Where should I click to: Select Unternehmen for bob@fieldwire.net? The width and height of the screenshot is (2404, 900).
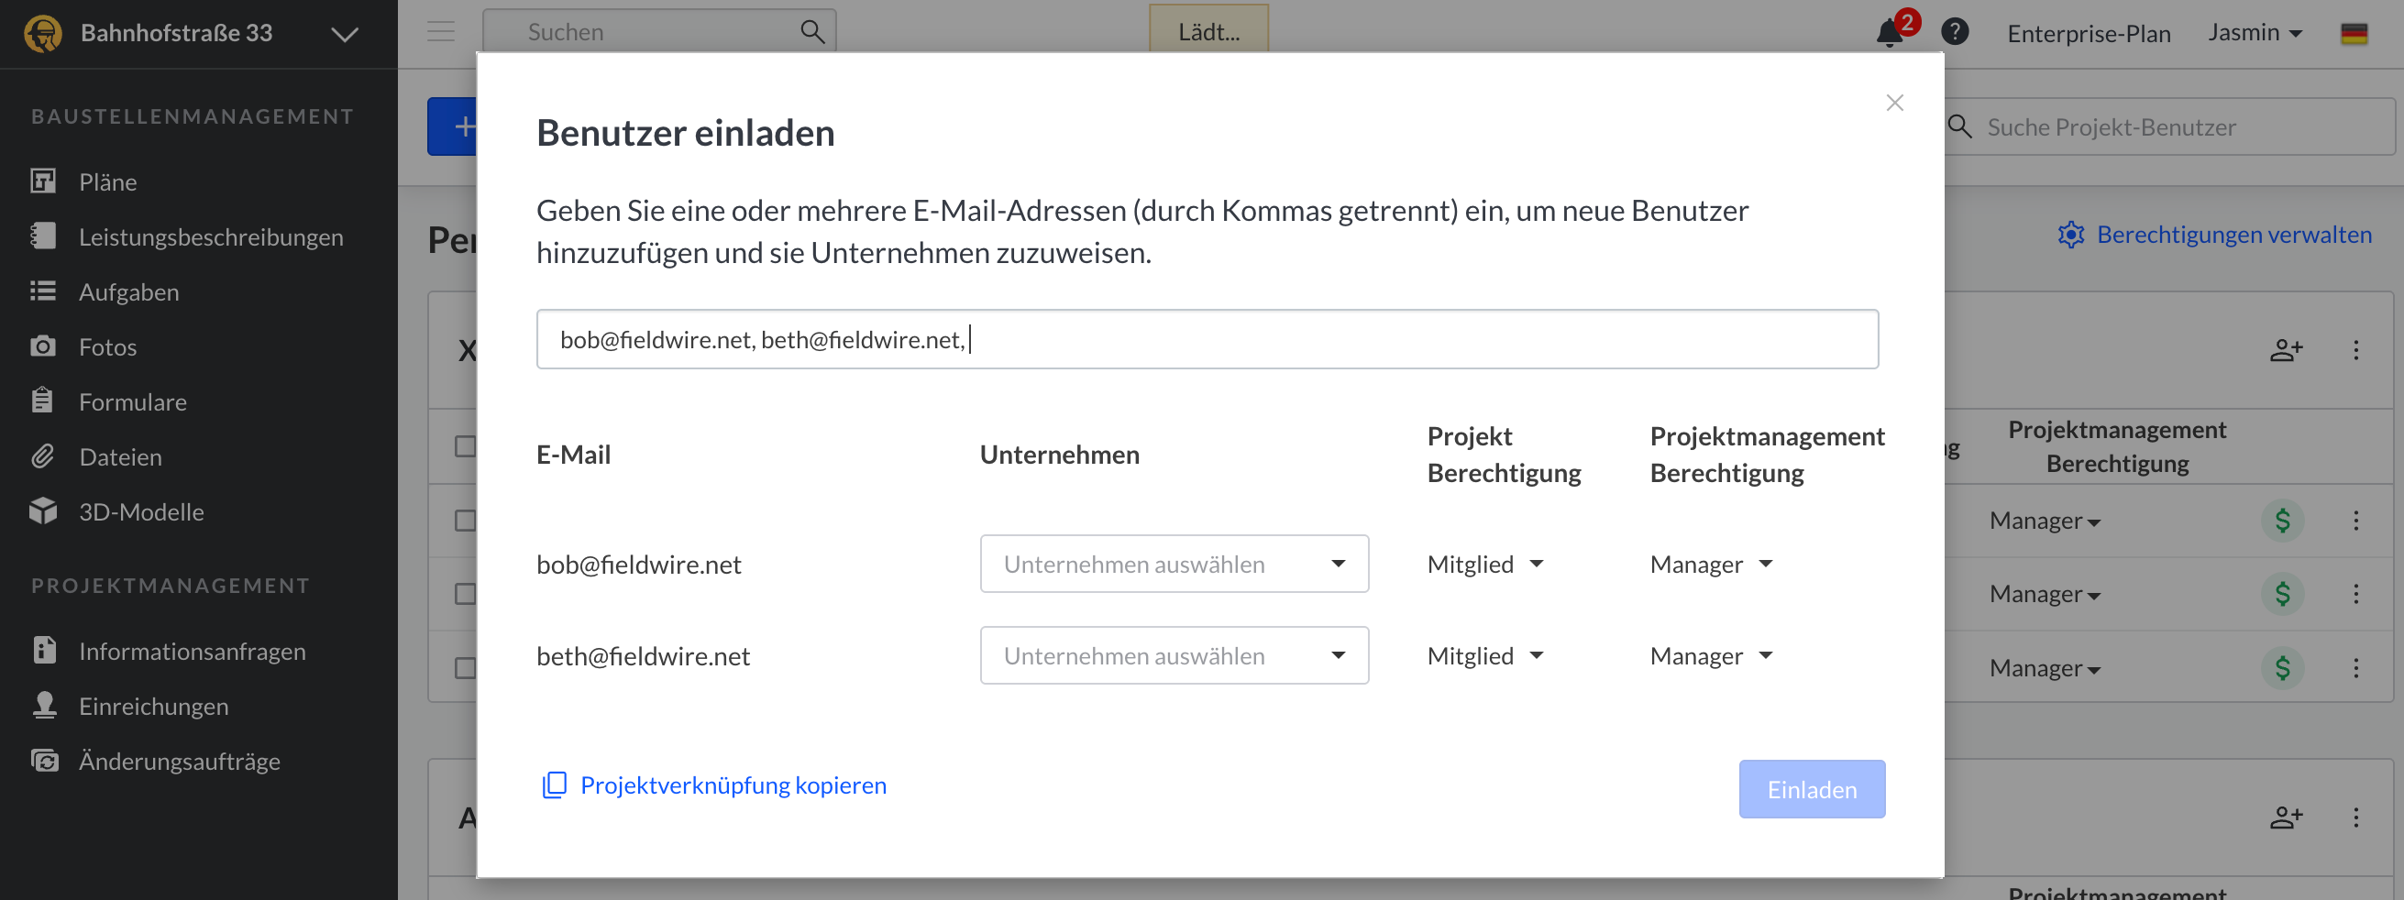[x=1174, y=564]
